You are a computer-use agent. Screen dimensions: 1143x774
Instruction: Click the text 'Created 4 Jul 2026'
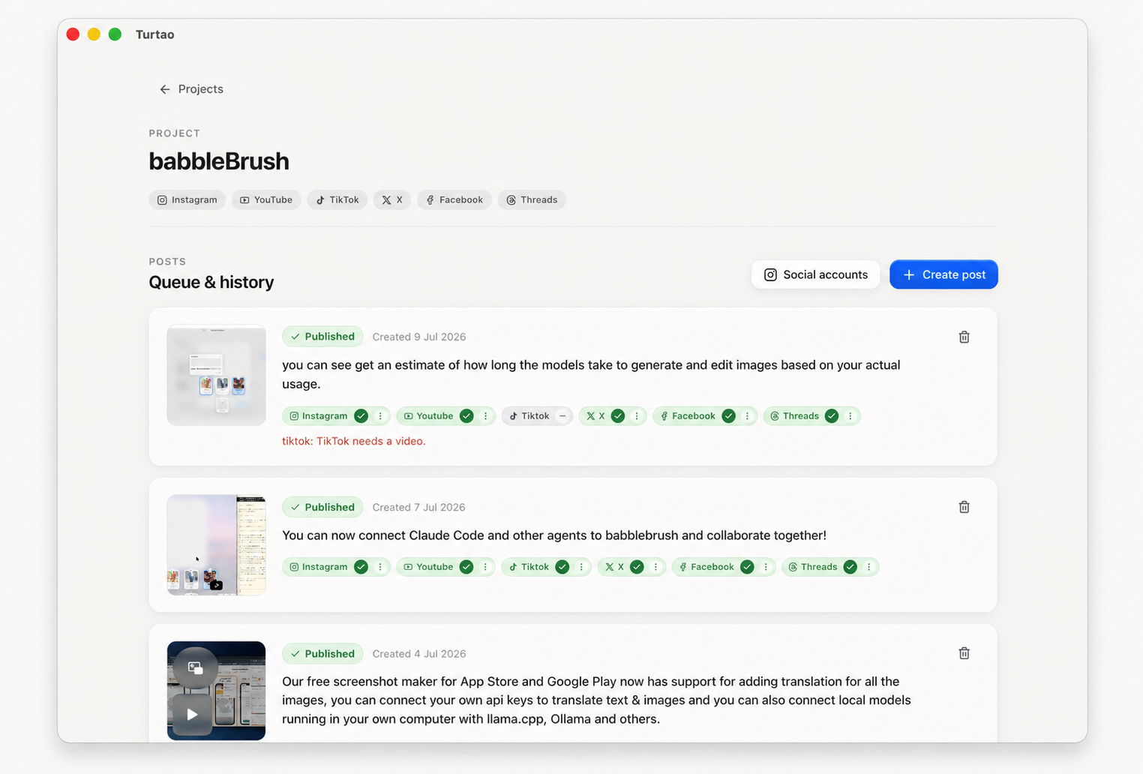coord(419,654)
